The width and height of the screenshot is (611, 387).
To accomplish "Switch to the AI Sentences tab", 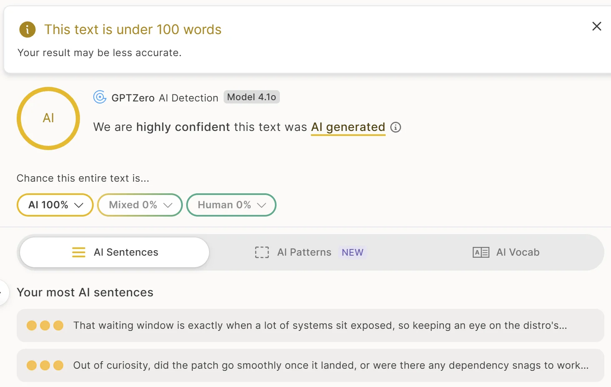I will pyautogui.click(x=115, y=252).
